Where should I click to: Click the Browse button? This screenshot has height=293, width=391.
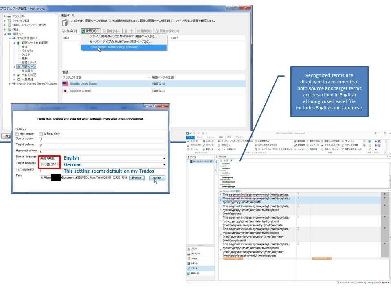pos(137,178)
